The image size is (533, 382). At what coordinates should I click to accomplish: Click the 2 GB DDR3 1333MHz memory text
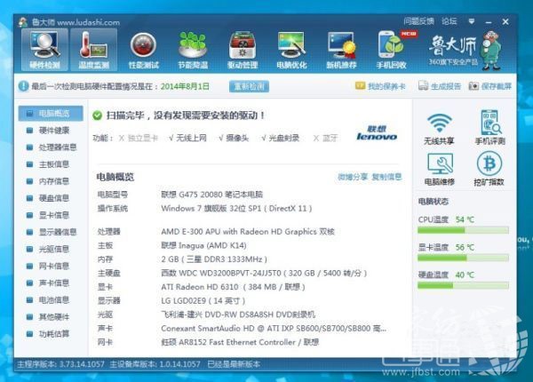click(x=214, y=259)
